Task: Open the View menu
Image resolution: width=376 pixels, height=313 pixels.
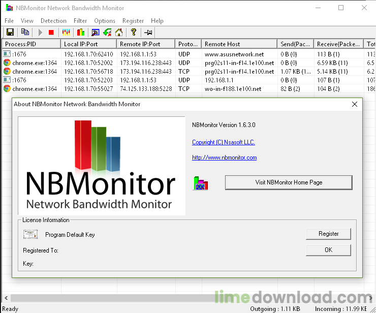Action: point(27,21)
